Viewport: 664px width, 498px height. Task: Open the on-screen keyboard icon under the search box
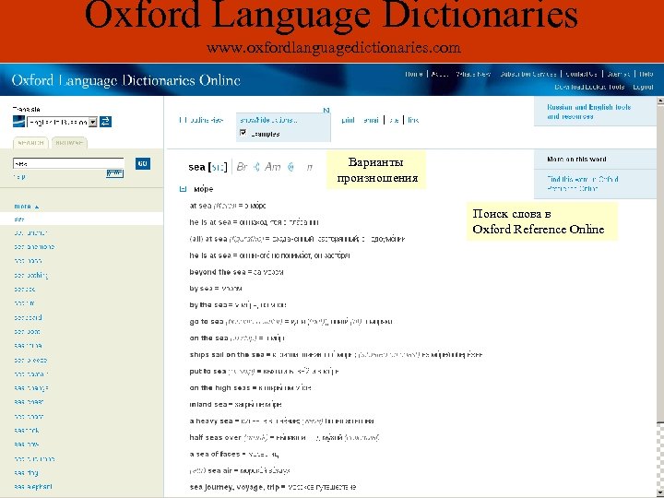click(114, 173)
